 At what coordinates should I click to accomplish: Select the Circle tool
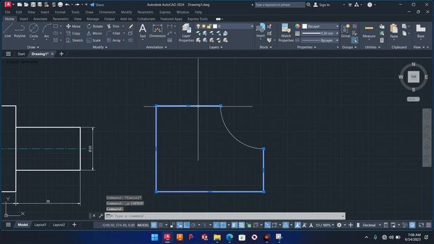tap(33, 30)
